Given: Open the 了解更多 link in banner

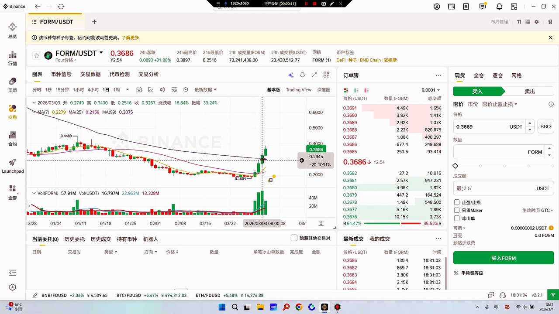Looking at the screenshot, I should coord(130,38).
